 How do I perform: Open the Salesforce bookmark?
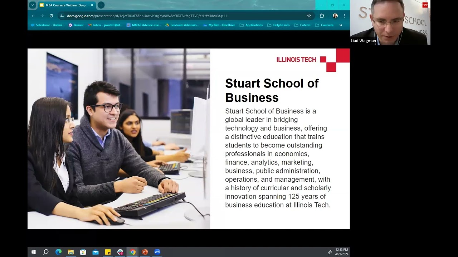coord(48,25)
